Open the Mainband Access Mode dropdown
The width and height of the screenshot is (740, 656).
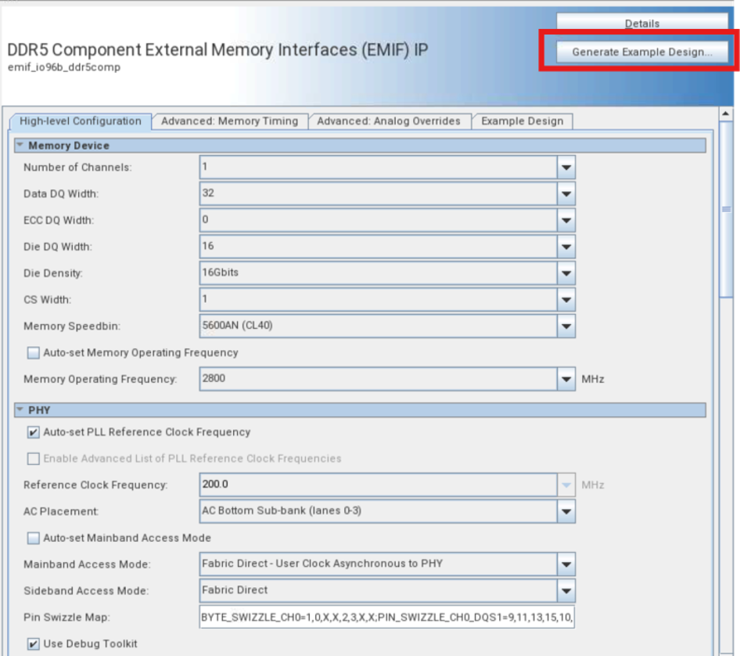(x=566, y=564)
